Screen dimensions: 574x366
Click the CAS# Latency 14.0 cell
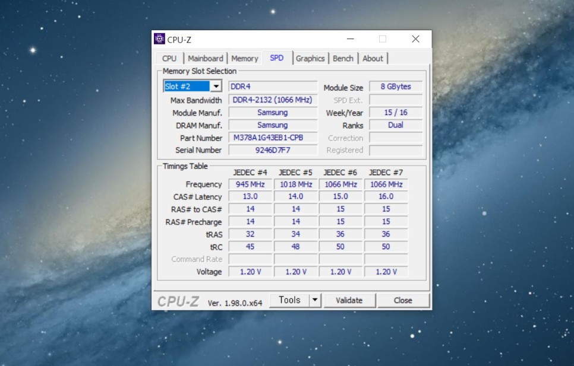(295, 196)
